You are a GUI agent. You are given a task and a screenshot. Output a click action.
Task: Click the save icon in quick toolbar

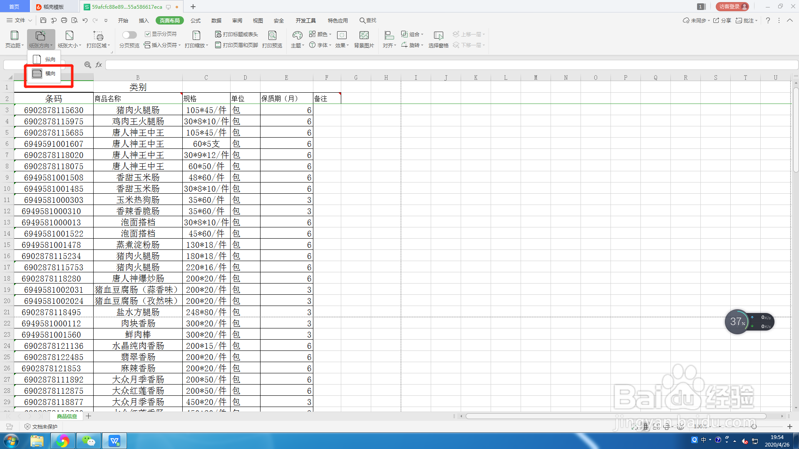43,20
